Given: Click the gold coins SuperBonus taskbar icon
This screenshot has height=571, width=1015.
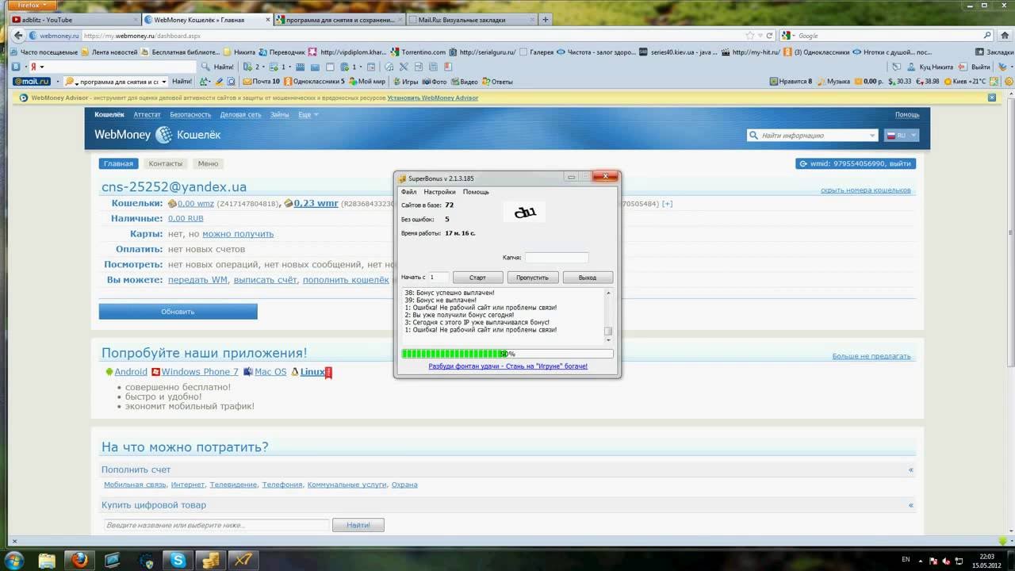Looking at the screenshot, I should (x=210, y=560).
